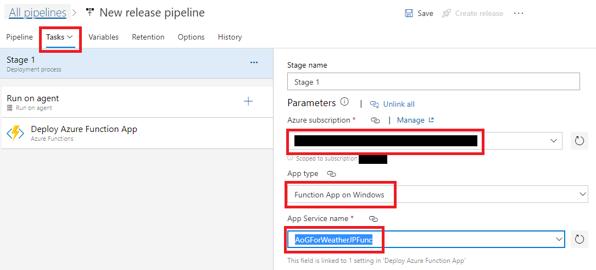
Task: Click the Create release rocket icon
Action: click(x=447, y=13)
